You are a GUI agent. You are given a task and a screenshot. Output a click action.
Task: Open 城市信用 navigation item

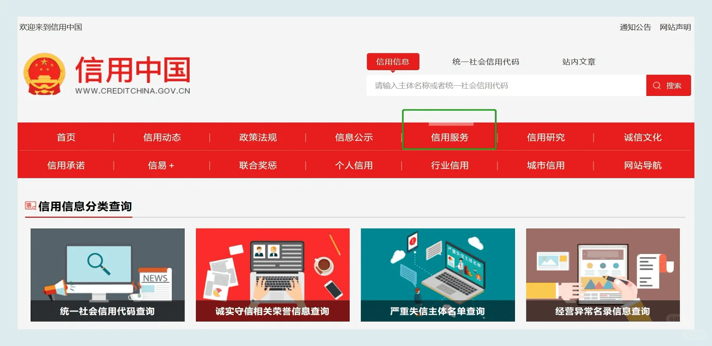(546, 165)
